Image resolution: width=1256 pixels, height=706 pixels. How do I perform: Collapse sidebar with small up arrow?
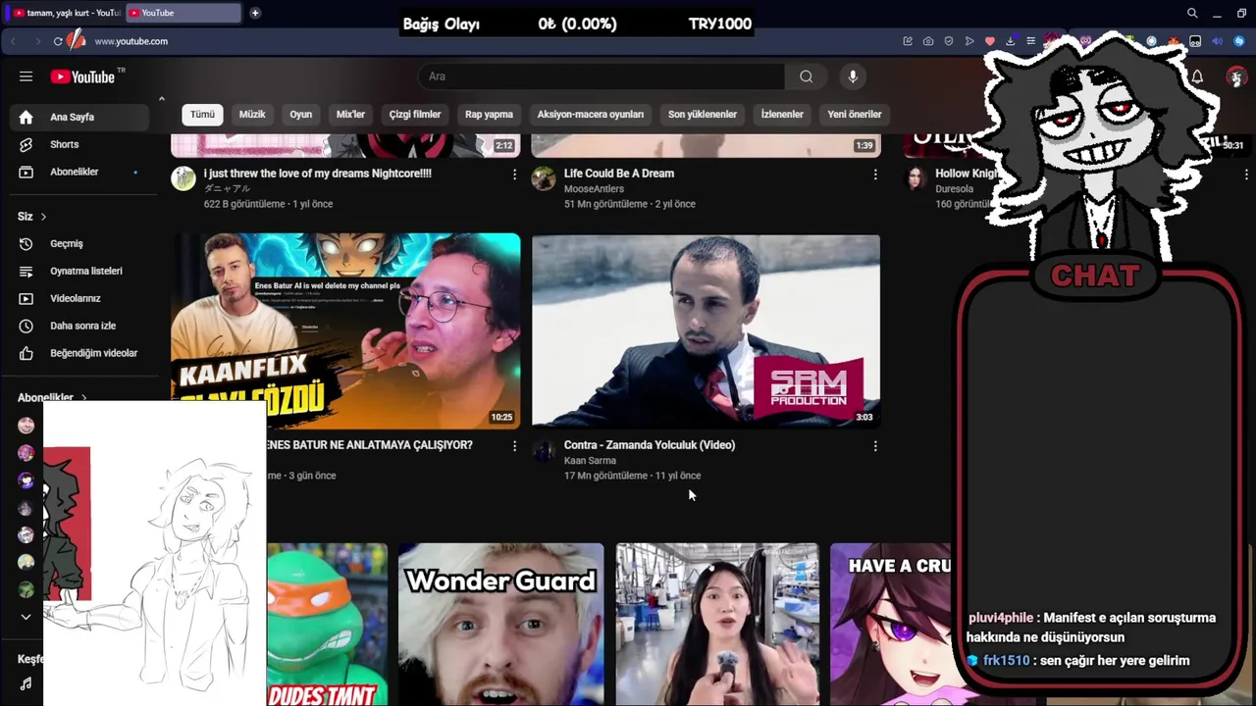(x=161, y=98)
